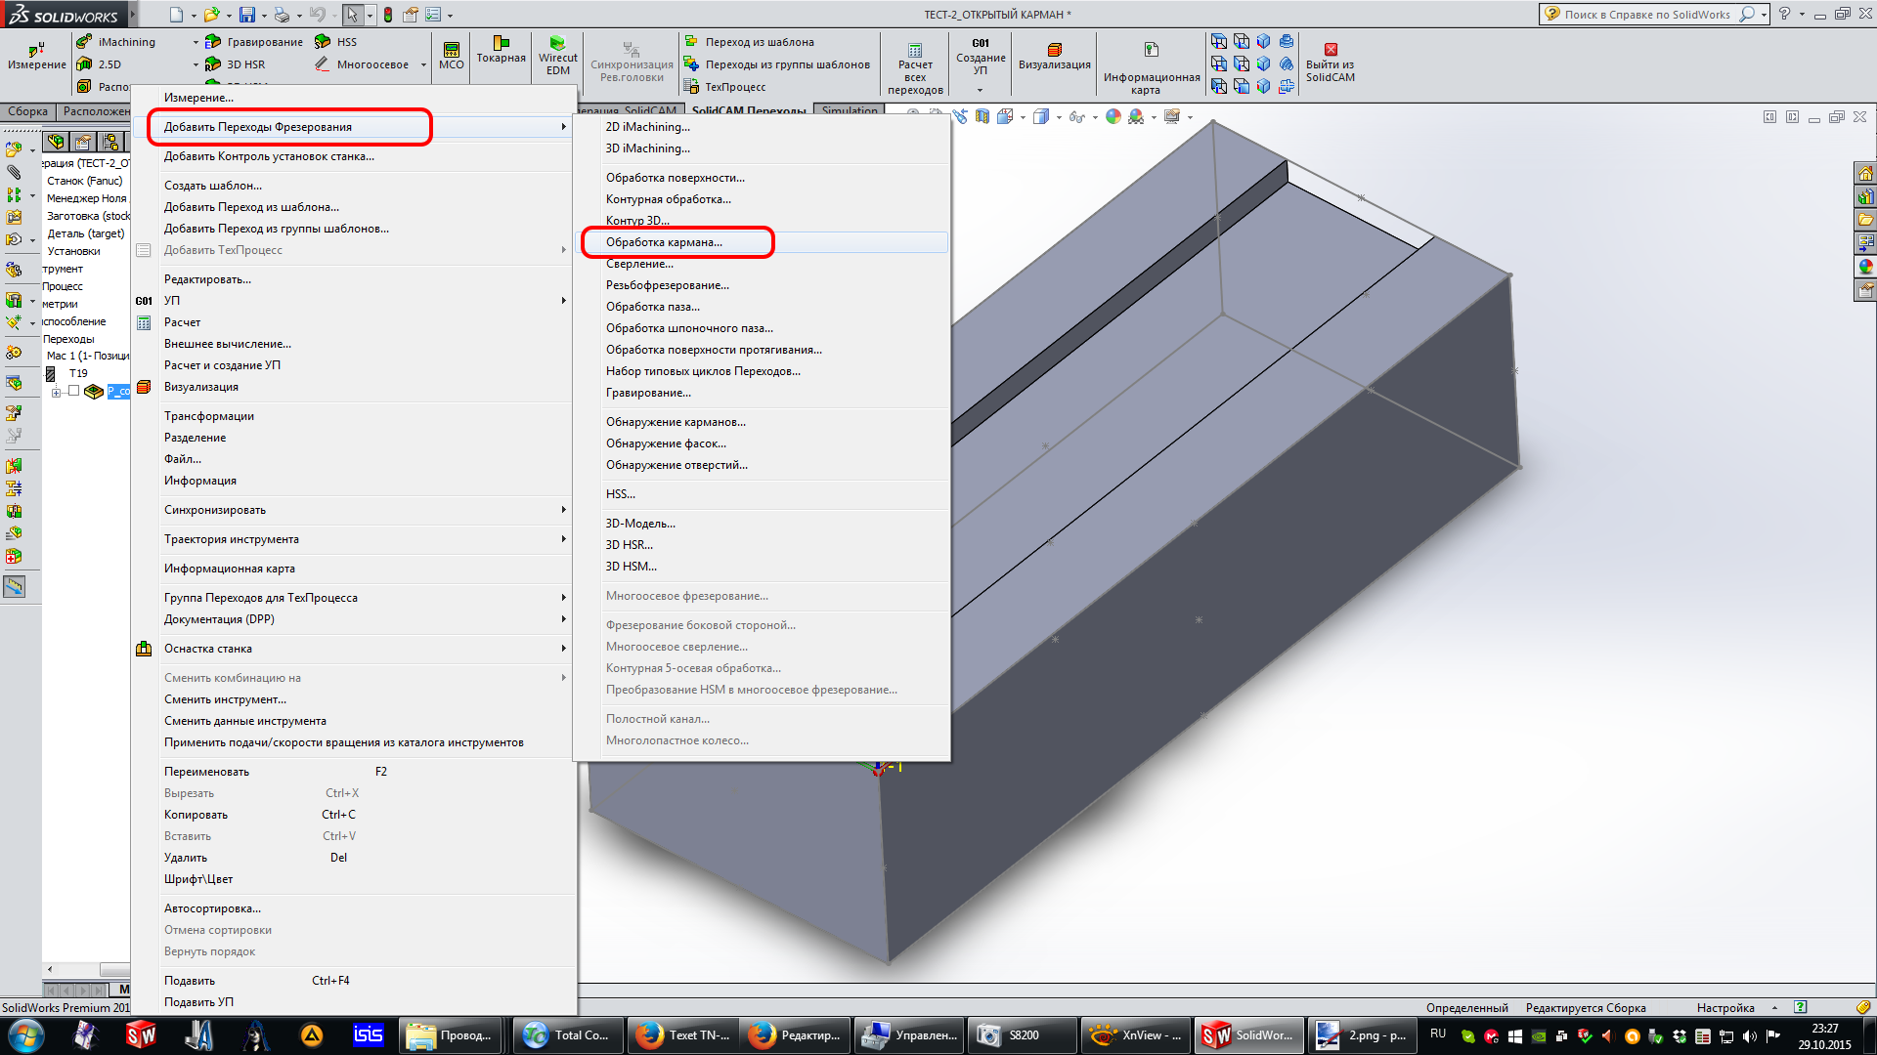
Task: Open the iMachining dropdown arrow
Action: point(196,42)
